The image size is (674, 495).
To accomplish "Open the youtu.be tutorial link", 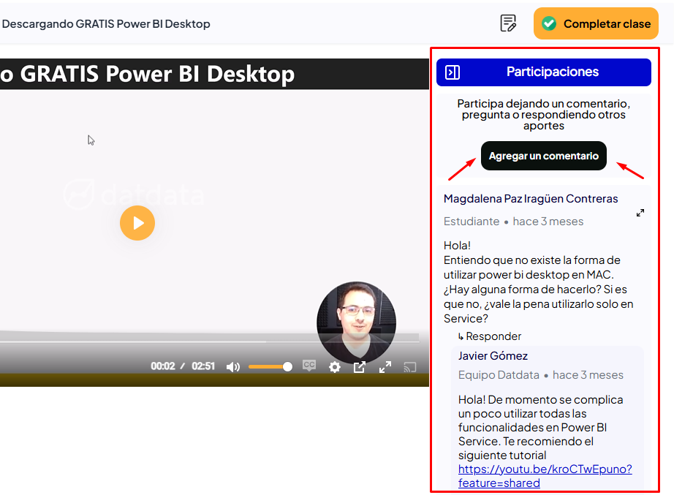I will pos(545,476).
